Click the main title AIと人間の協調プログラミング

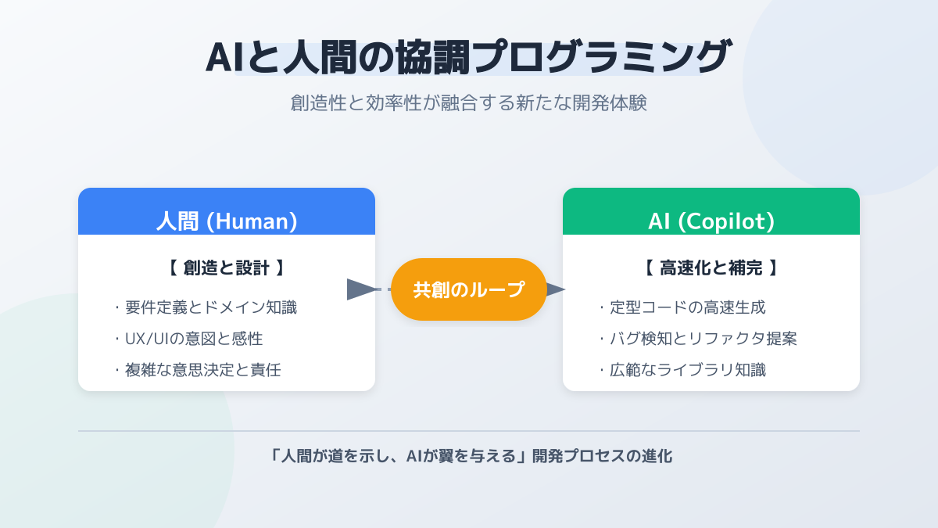click(x=469, y=59)
